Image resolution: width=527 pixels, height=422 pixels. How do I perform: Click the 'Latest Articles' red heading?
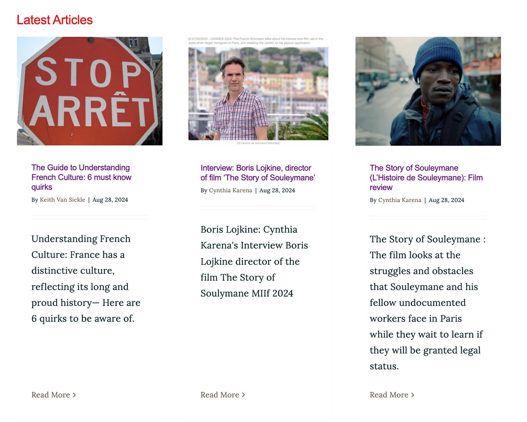pyautogui.click(x=55, y=20)
